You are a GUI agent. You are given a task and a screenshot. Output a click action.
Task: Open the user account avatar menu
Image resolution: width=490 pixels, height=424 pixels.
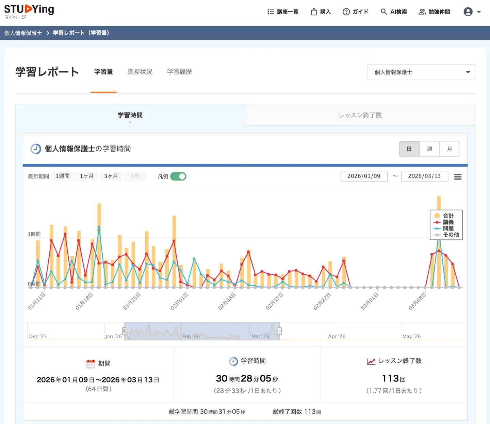468,12
